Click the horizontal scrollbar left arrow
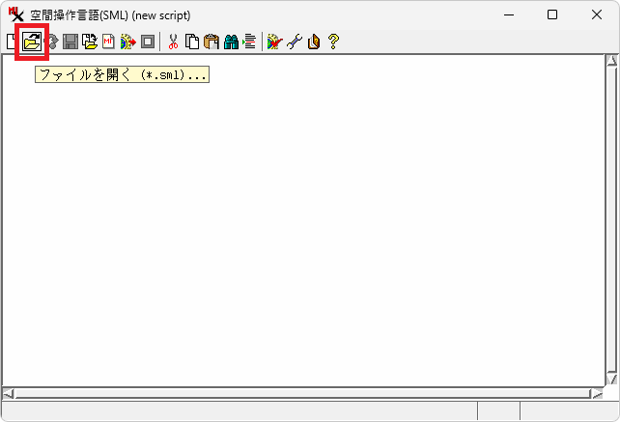The width and height of the screenshot is (620, 422). [x=9, y=393]
